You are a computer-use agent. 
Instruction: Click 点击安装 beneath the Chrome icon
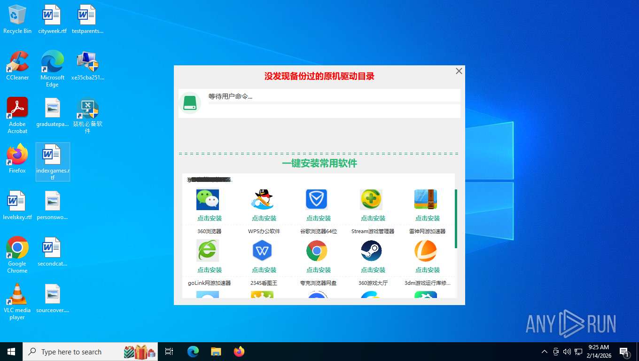(319, 270)
